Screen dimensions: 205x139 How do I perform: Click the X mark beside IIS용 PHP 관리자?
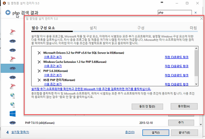39,80
